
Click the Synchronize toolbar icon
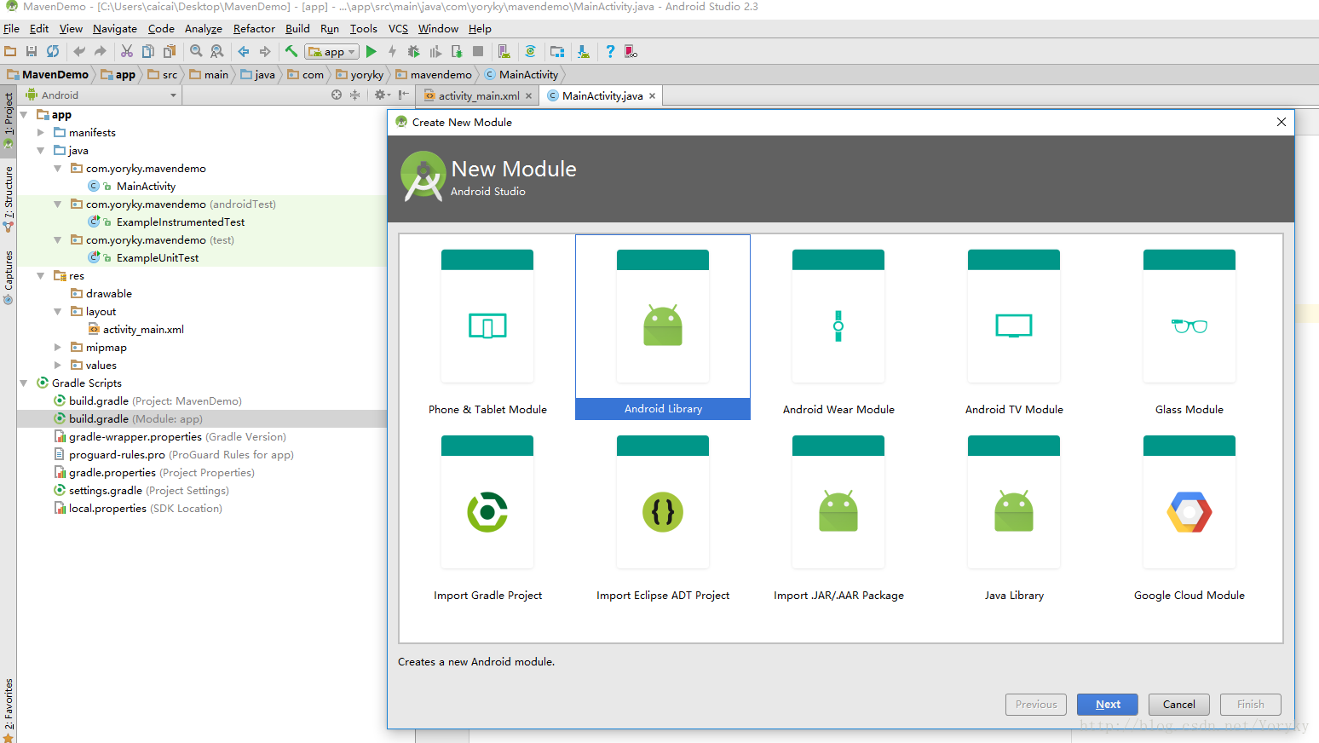point(53,51)
